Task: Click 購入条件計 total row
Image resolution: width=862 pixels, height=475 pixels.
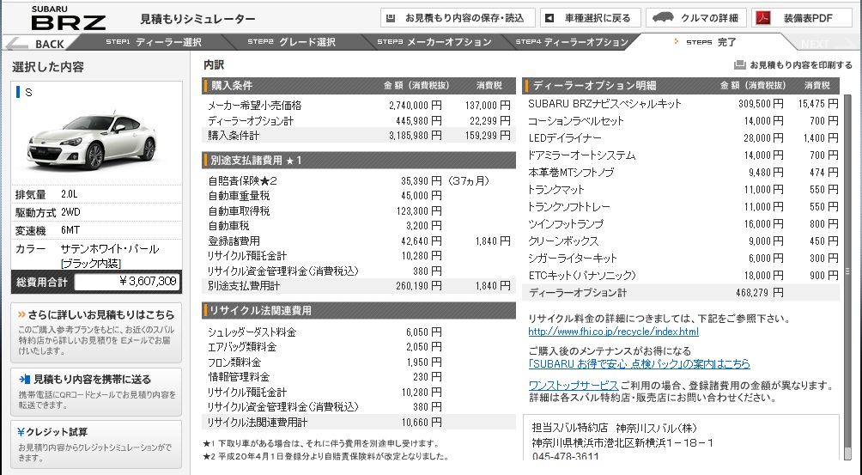Action: (359, 135)
